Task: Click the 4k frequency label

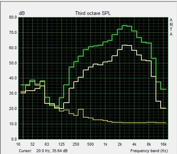Action: 134,144
